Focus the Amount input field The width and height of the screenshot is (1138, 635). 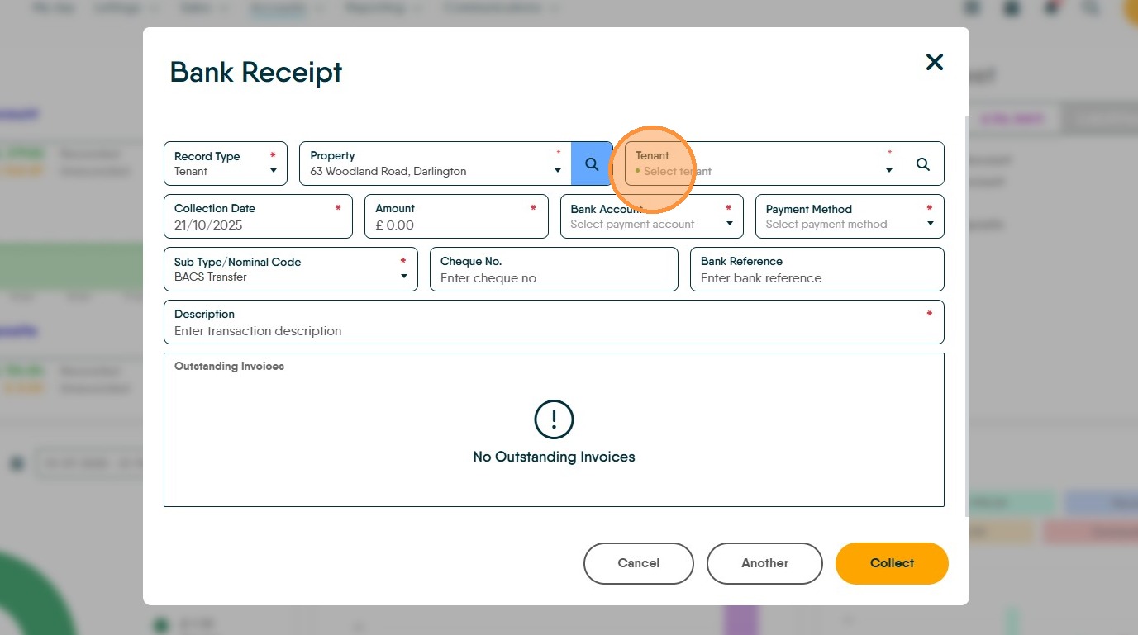[x=456, y=216]
